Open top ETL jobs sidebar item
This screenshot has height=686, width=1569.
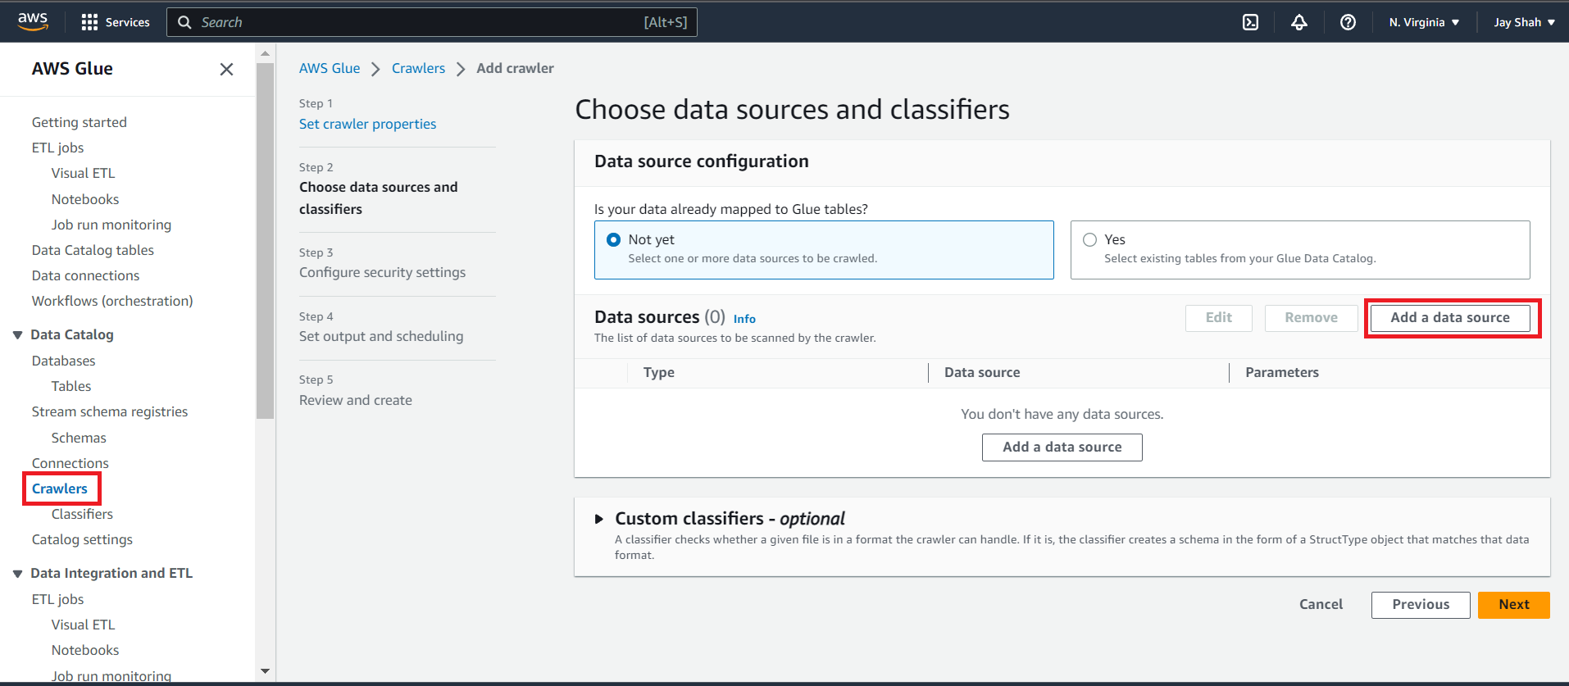58,148
